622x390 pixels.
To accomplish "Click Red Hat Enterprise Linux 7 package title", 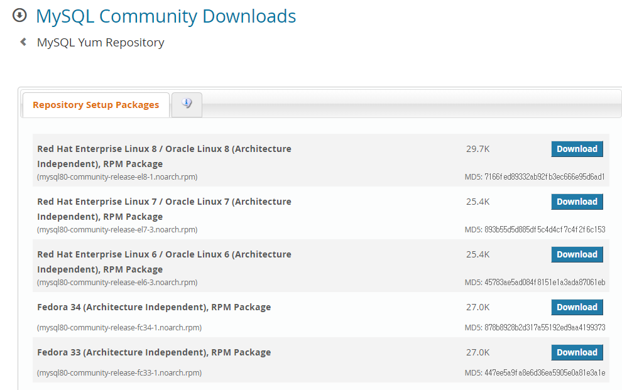I will pos(164,209).
